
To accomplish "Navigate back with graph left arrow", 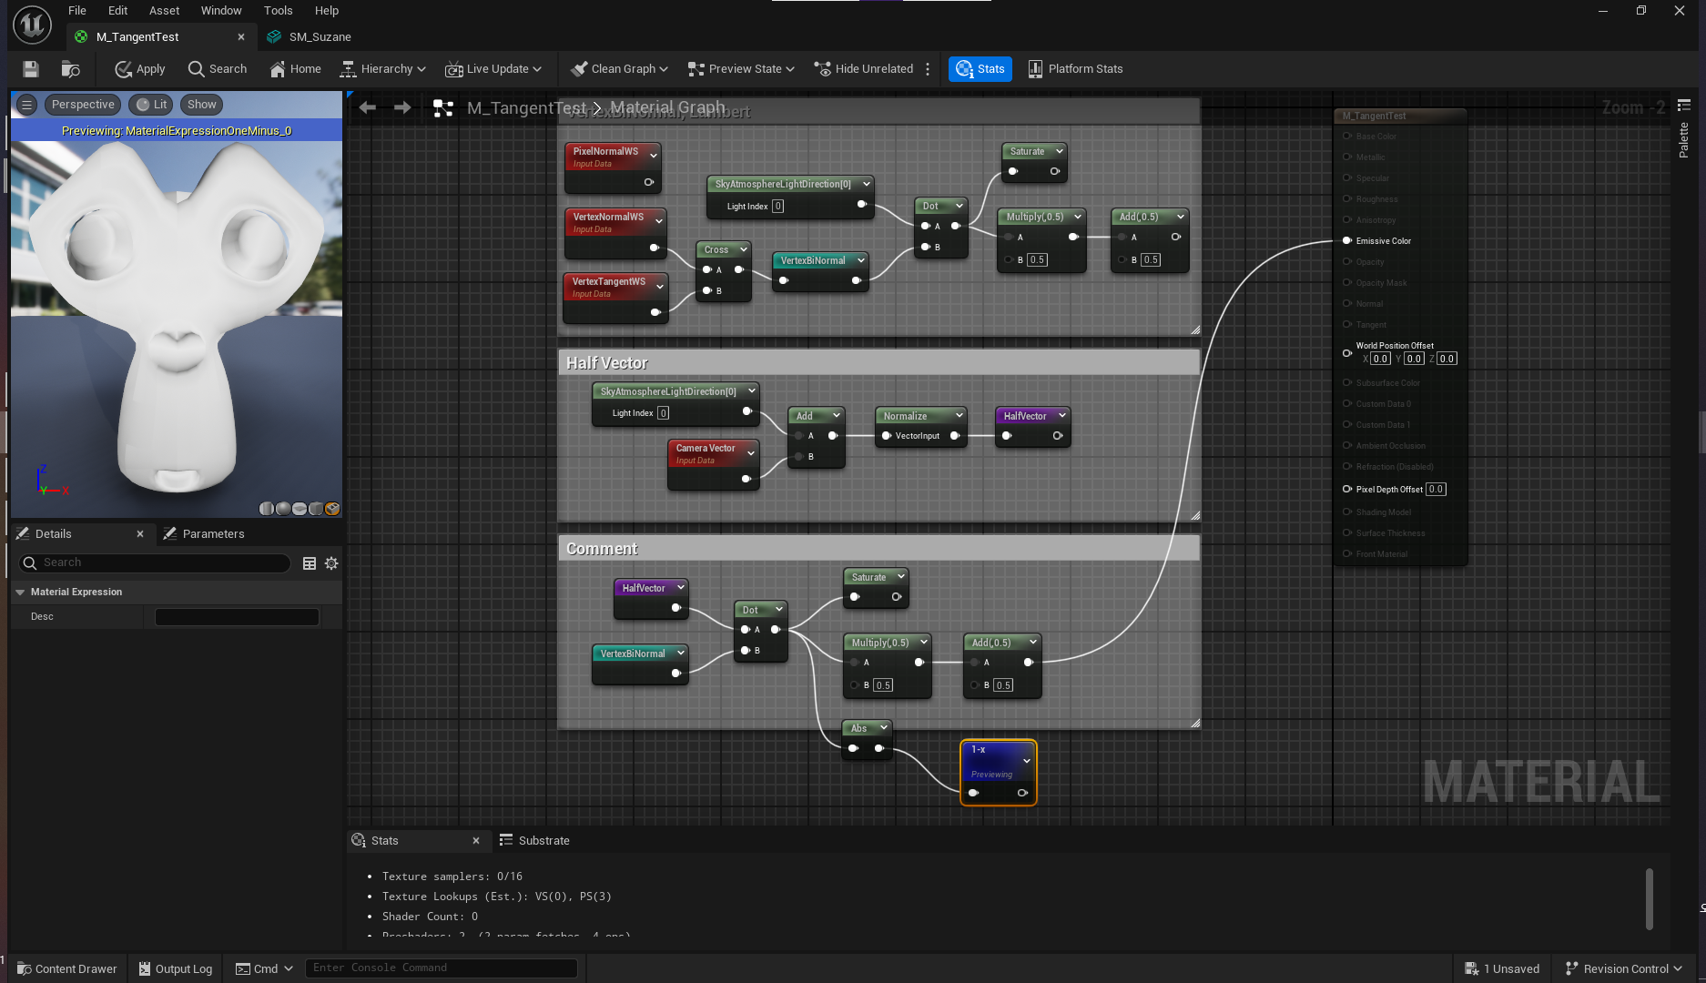I will [x=368, y=107].
